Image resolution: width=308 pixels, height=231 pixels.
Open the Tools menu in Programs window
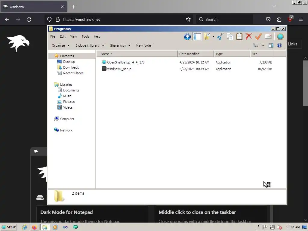coord(85,36)
